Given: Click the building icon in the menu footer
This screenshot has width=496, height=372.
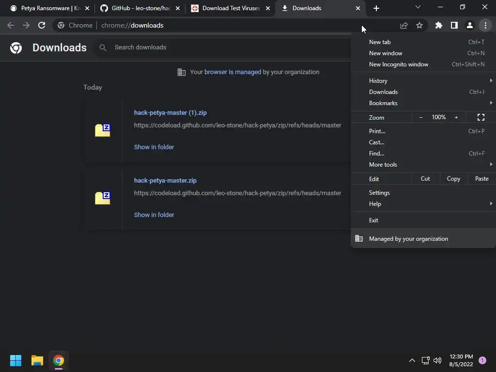Looking at the screenshot, I should [359, 238].
